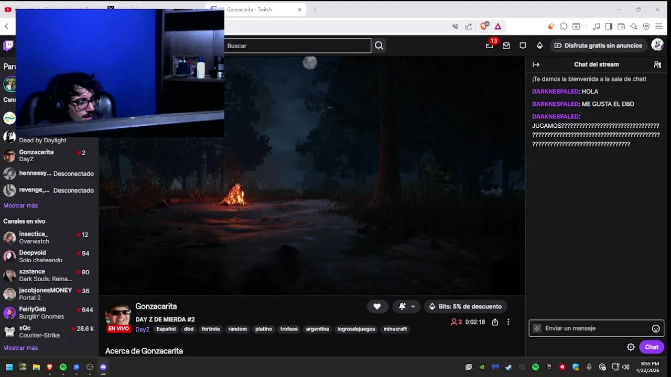This screenshot has width=671, height=377.
Task: Open the DayZ category link under stream title
Action: pyautogui.click(x=143, y=329)
